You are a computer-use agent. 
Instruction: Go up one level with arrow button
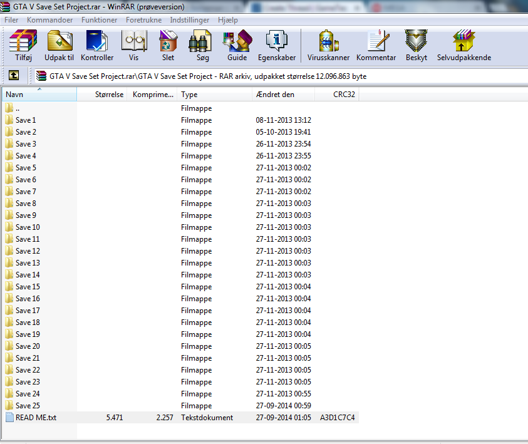[14, 75]
